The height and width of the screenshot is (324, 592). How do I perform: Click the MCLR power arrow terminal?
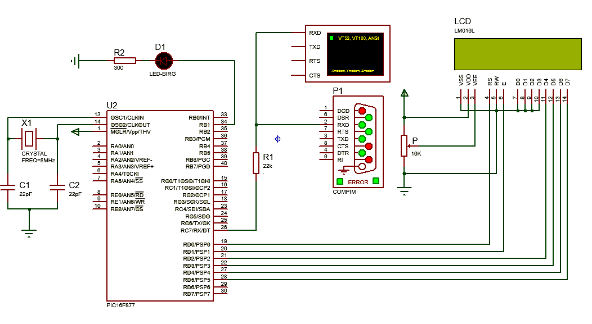coord(75,131)
